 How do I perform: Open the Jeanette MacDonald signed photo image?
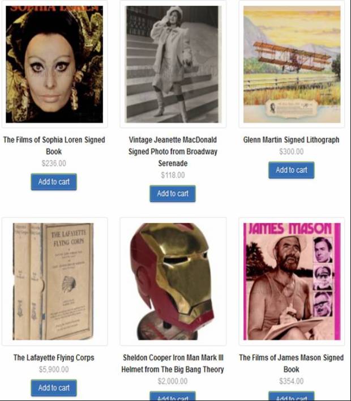(x=173, y=64)
